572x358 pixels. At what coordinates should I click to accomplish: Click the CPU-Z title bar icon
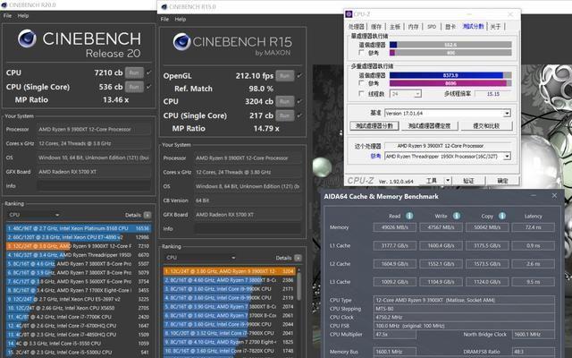click(349, 14)
